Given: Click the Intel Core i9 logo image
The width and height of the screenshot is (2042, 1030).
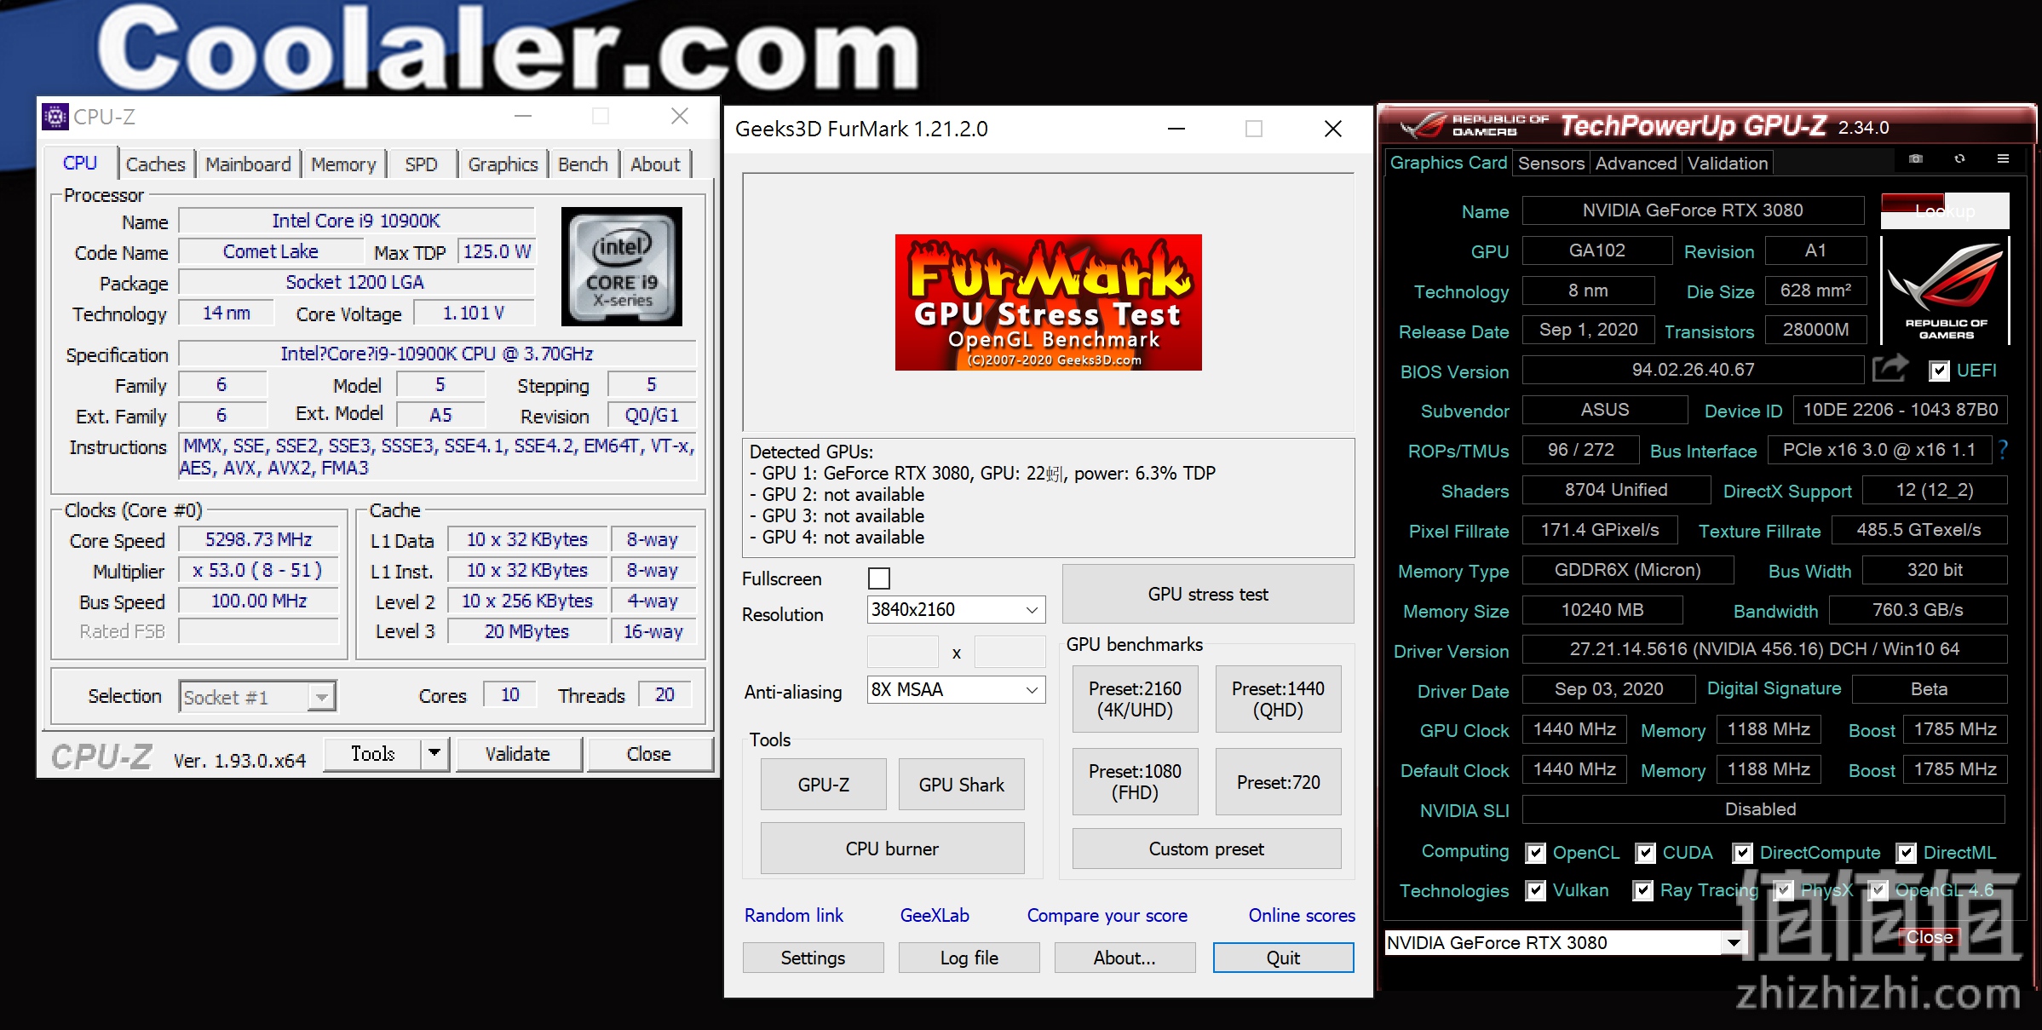Looking at the screenshot, I should pos(622,267).
